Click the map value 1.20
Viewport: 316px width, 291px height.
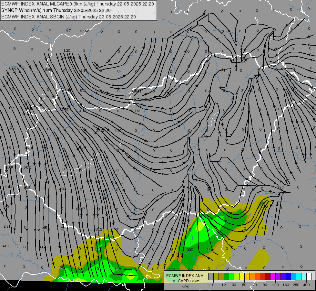67,50
